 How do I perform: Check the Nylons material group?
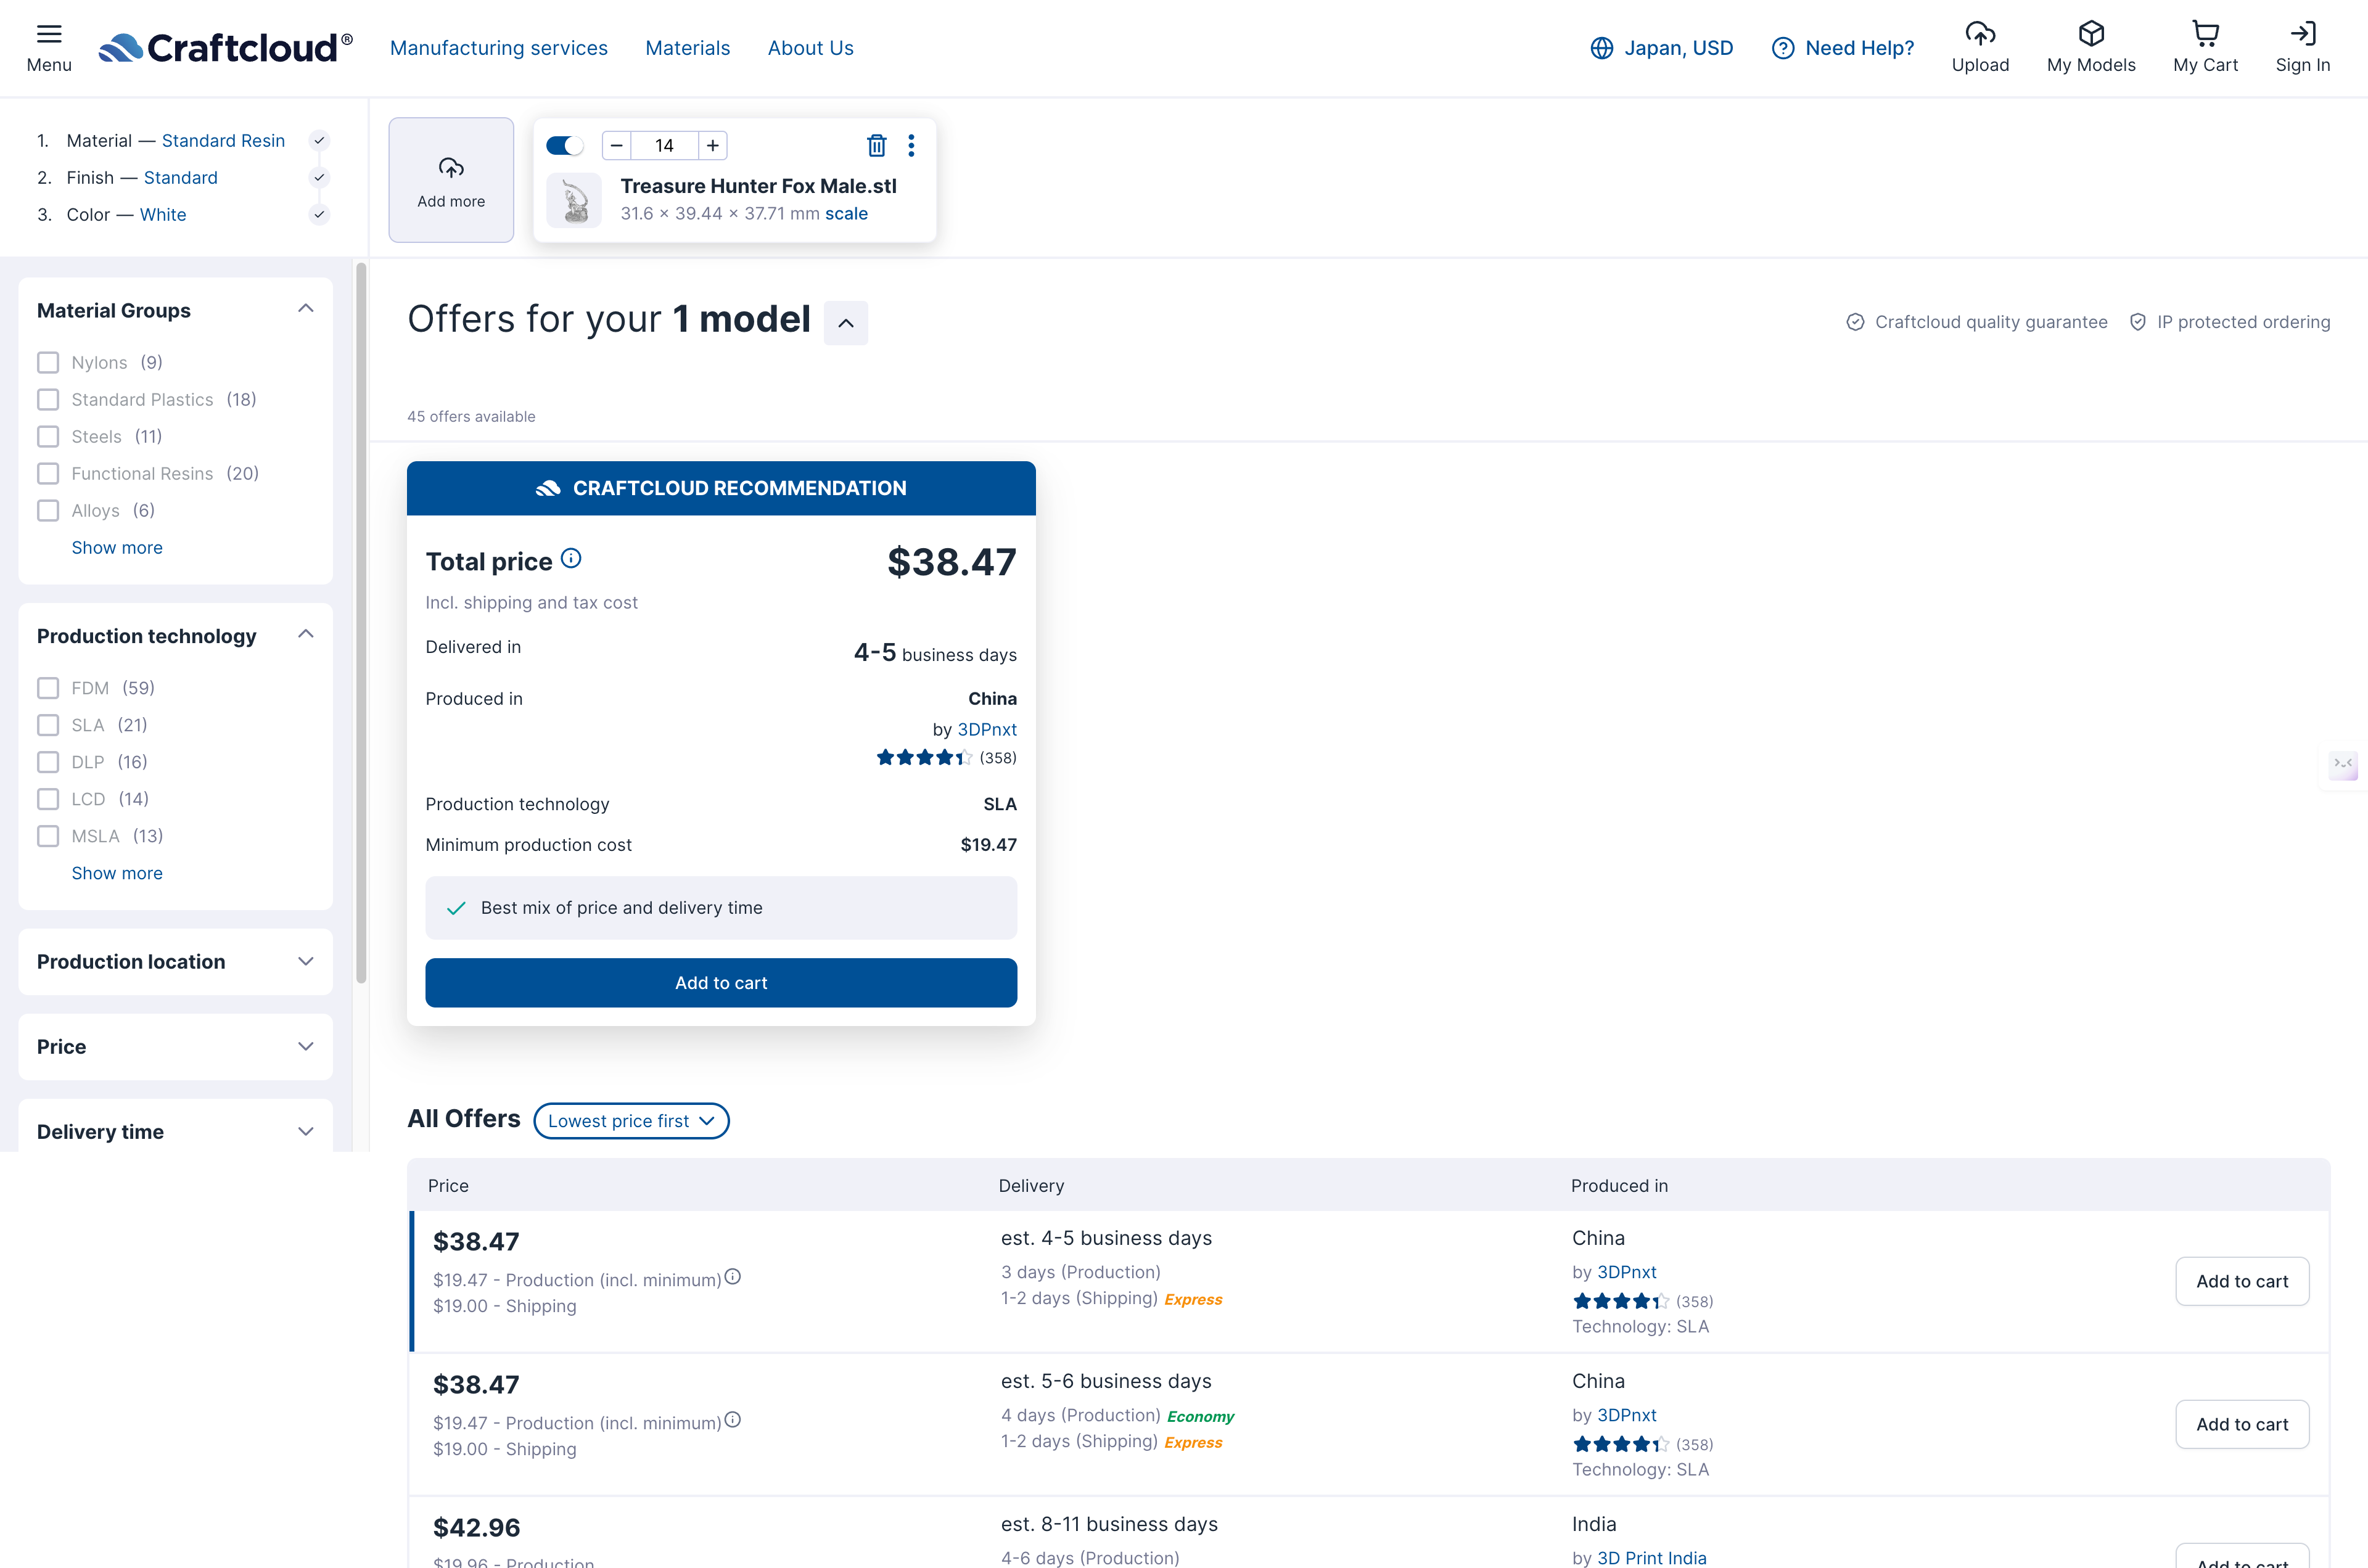[x=48, y=362]
